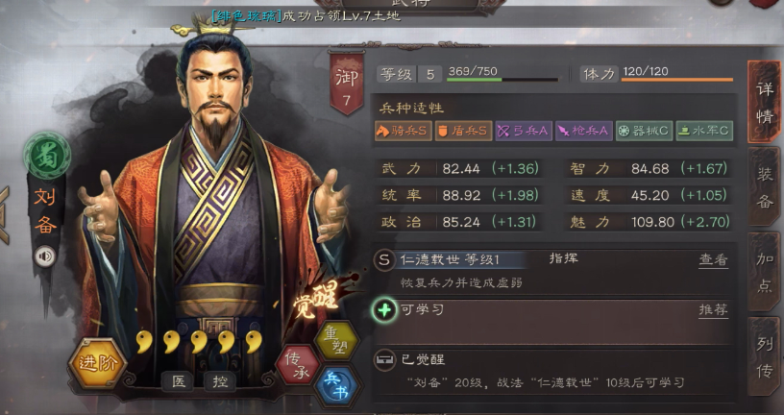The height and width of the screenshot is (415, 784).
Task: Switch to the 详情 tab
Action: (x=764, y=102)
